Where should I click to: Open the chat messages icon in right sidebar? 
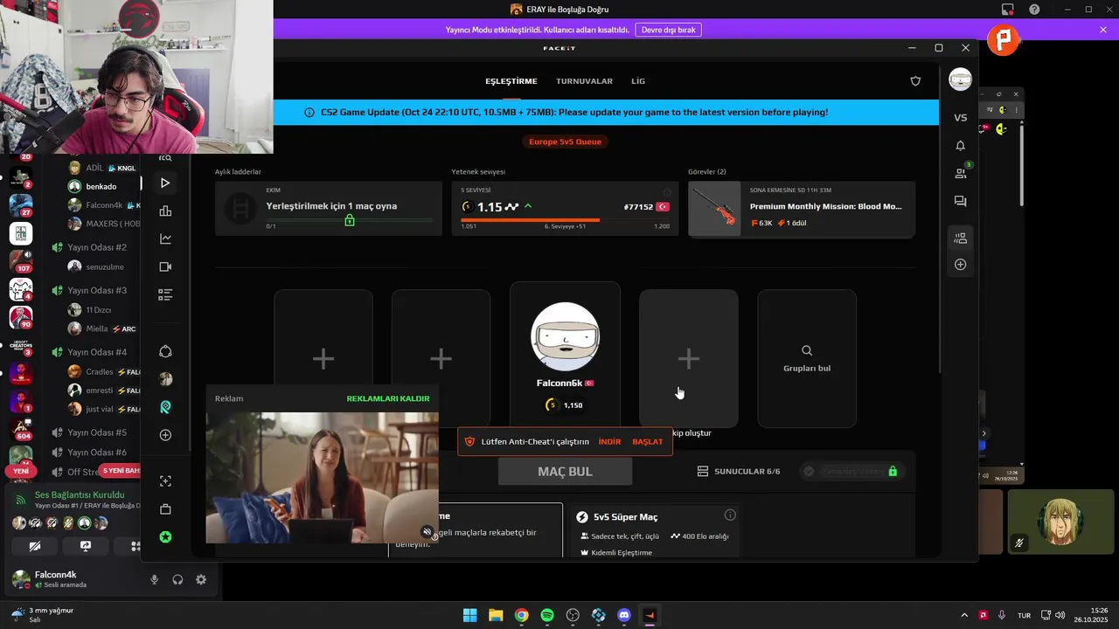960,202
